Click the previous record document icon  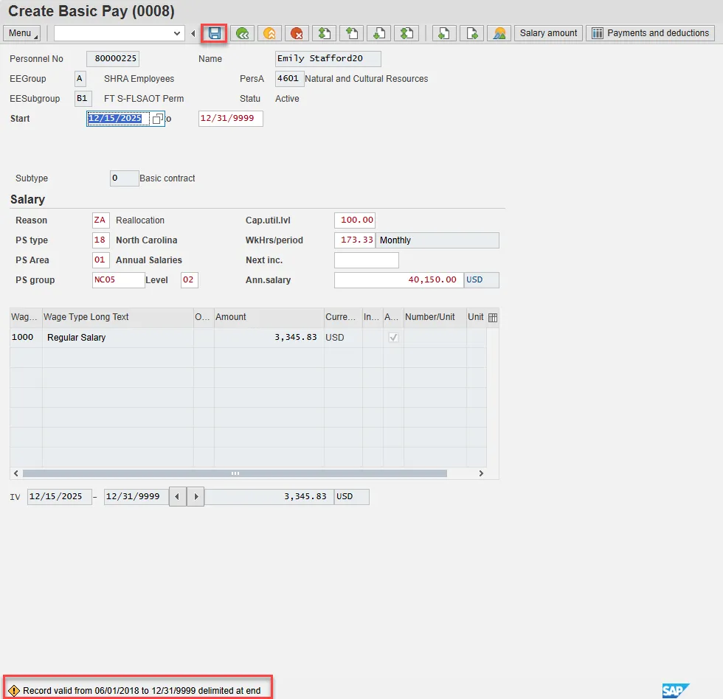pos(444,33)
